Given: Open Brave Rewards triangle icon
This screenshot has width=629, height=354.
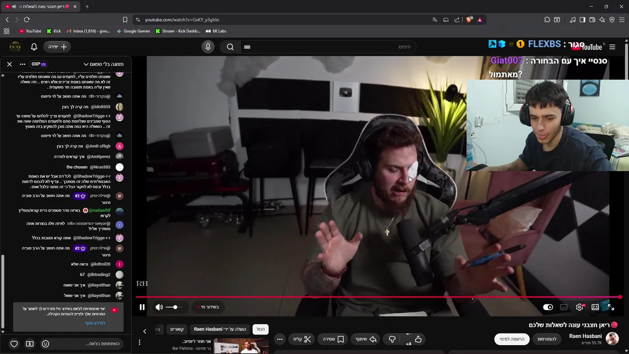Looking at the screenshot, I should [480, 20].
